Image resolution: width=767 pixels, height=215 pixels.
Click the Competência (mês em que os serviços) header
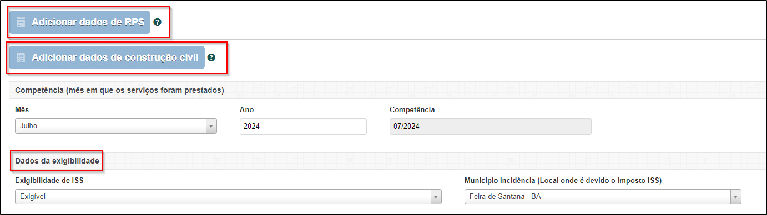click(x=119, y=90)
